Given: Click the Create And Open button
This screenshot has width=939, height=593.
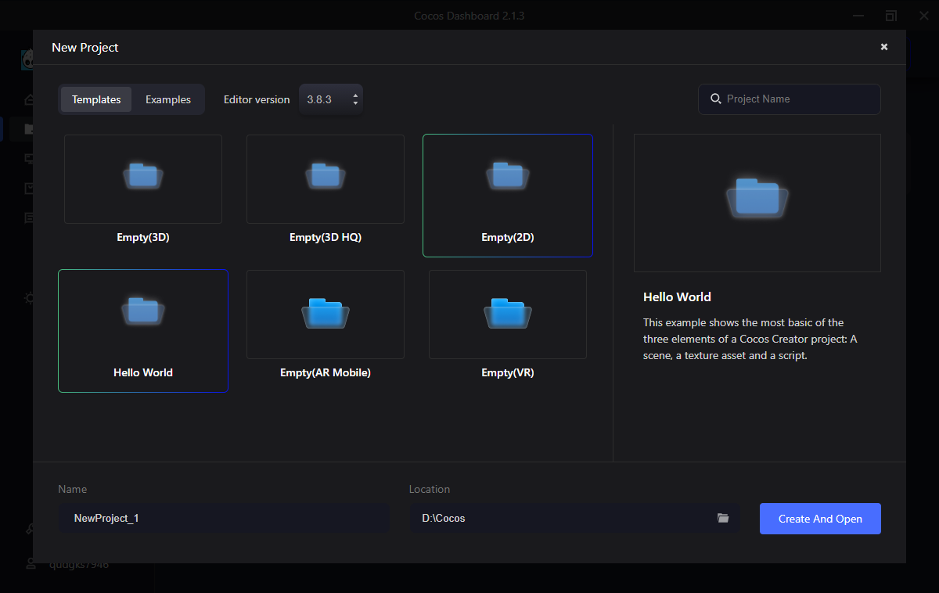Looking at the screenshot, I should pyautogui.click(x=820, y=519).
